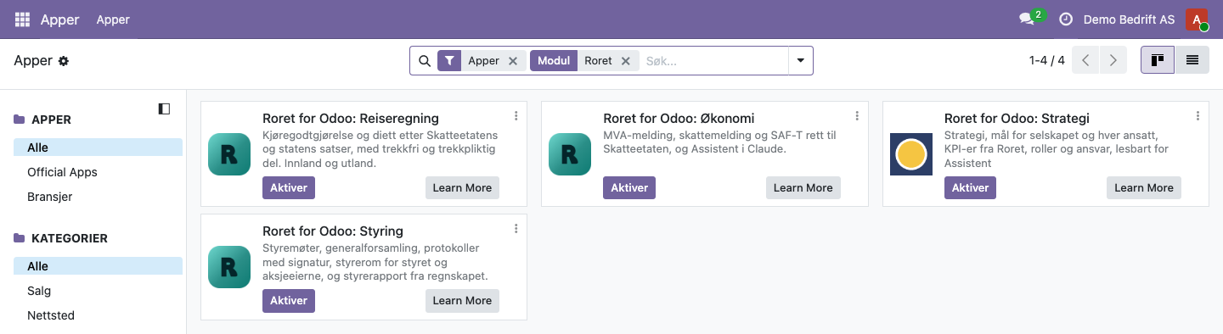Click the search magnifier icon

(425, 61)
